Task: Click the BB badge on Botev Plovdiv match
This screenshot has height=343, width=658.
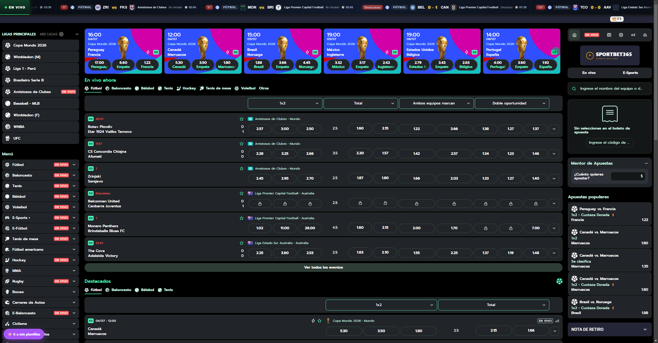Action: point(91,119)
